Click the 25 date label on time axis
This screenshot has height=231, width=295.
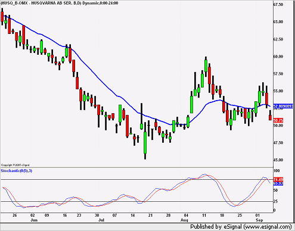(x=240, y=216)
